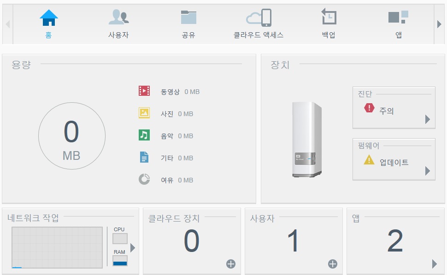
Task: Expand the Diagnosis (진단) panel arrow
Action: coord(428,120)
